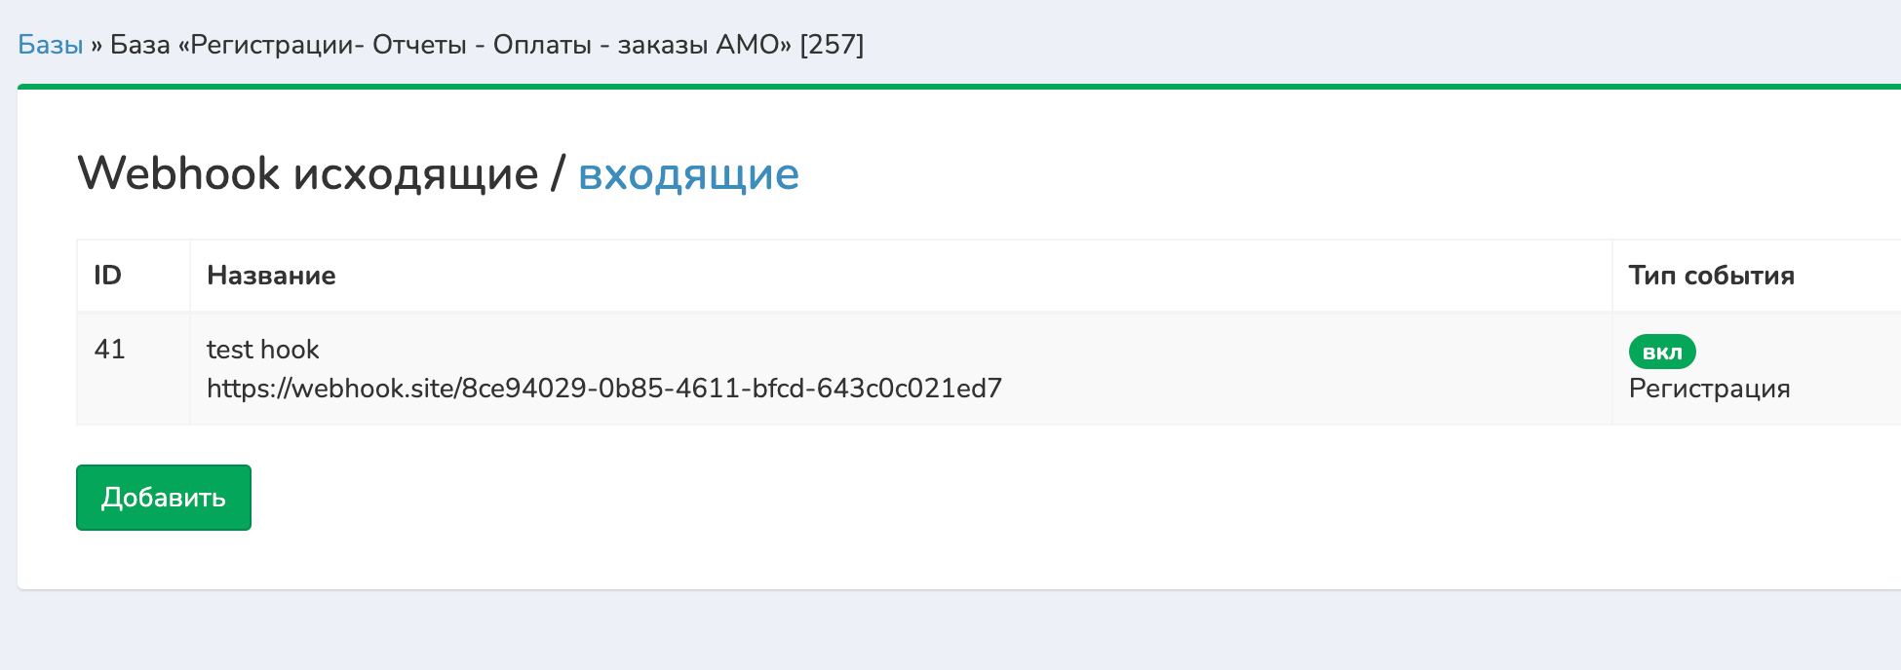1901x670 pixels.
Task: Click the green bar atop the panel
Action: tap(955, 87)
